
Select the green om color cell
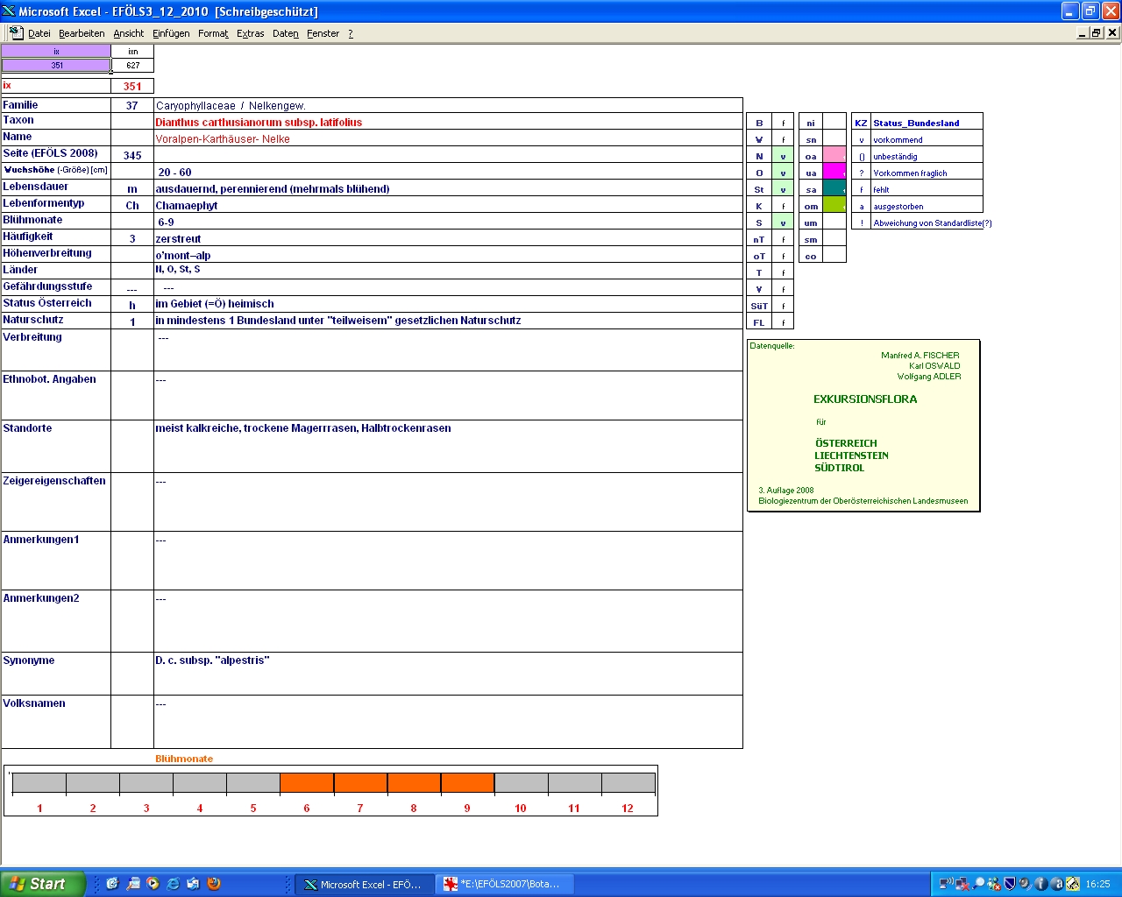pos(834,205)
